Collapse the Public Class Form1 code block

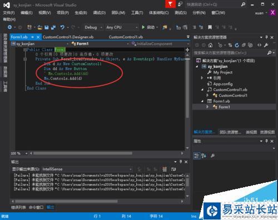pos(25,49)
